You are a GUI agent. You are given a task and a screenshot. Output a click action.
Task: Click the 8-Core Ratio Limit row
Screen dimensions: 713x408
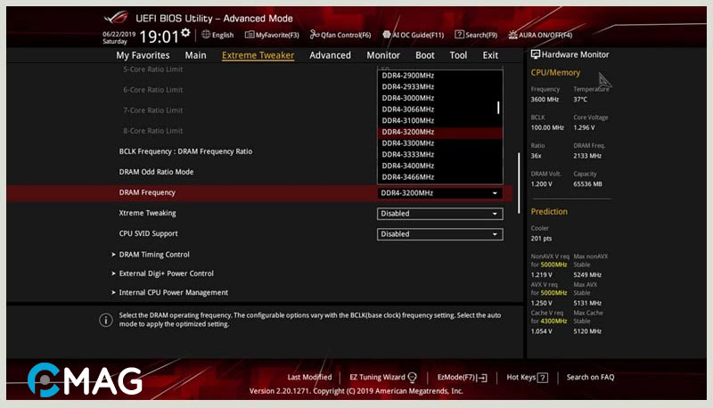tap(152, 131)
